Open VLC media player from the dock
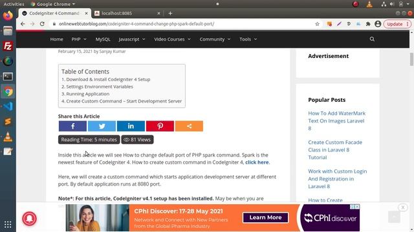 pyautogui.click(x=8, y=137)
